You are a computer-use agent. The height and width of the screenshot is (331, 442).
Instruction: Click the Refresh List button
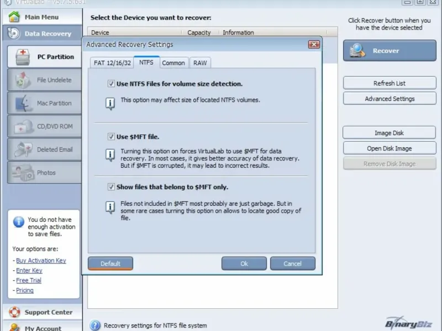tap(390, 83)
